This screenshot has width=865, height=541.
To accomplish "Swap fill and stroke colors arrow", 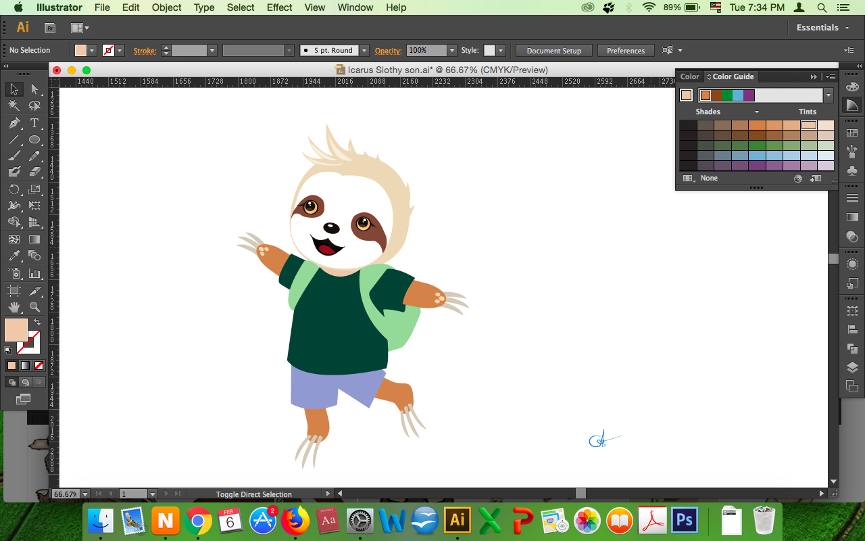I will 37,323.
